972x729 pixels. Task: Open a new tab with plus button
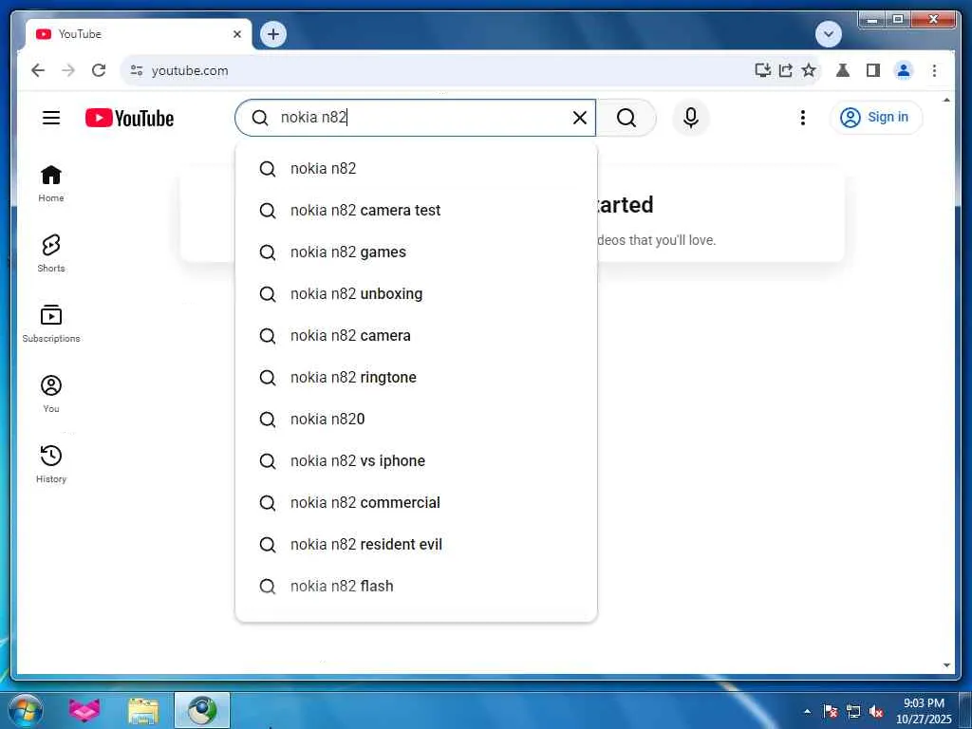tap(273, 34)
